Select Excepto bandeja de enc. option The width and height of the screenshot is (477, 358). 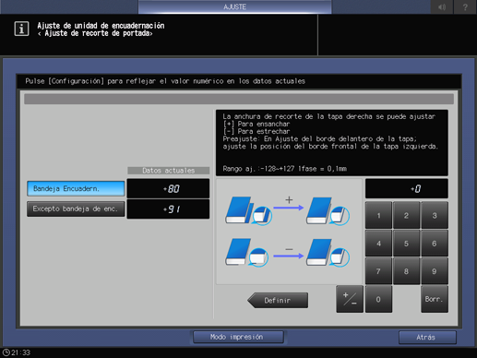(x=76, y=209)
